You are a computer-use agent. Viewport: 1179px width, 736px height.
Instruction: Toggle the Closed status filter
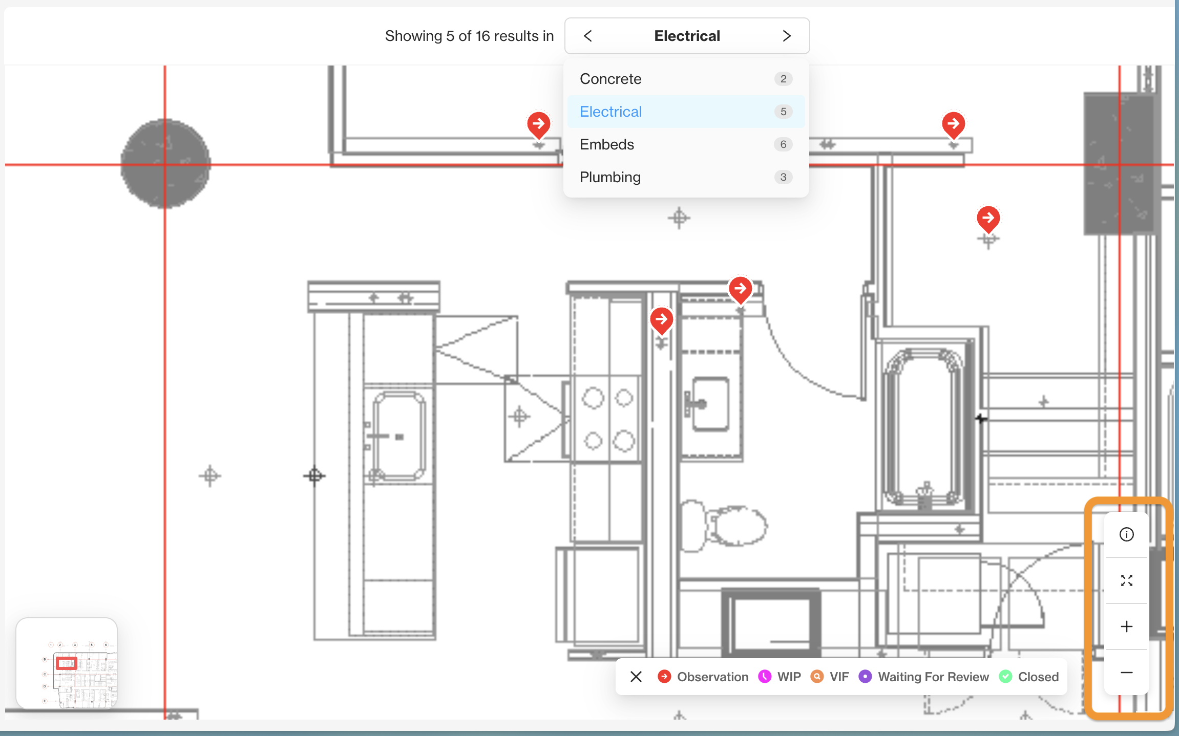(x=1029, y=677)
